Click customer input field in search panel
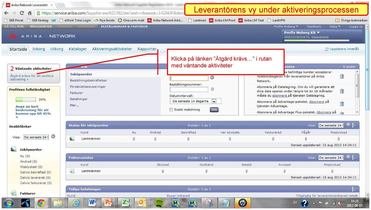The image size is (371, 210). [189, 78]
